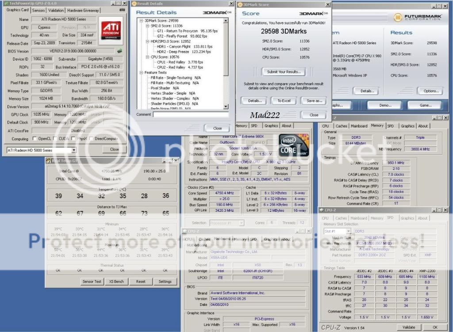Open About tab in CPU-Z Memory window

tap(423, 126)
